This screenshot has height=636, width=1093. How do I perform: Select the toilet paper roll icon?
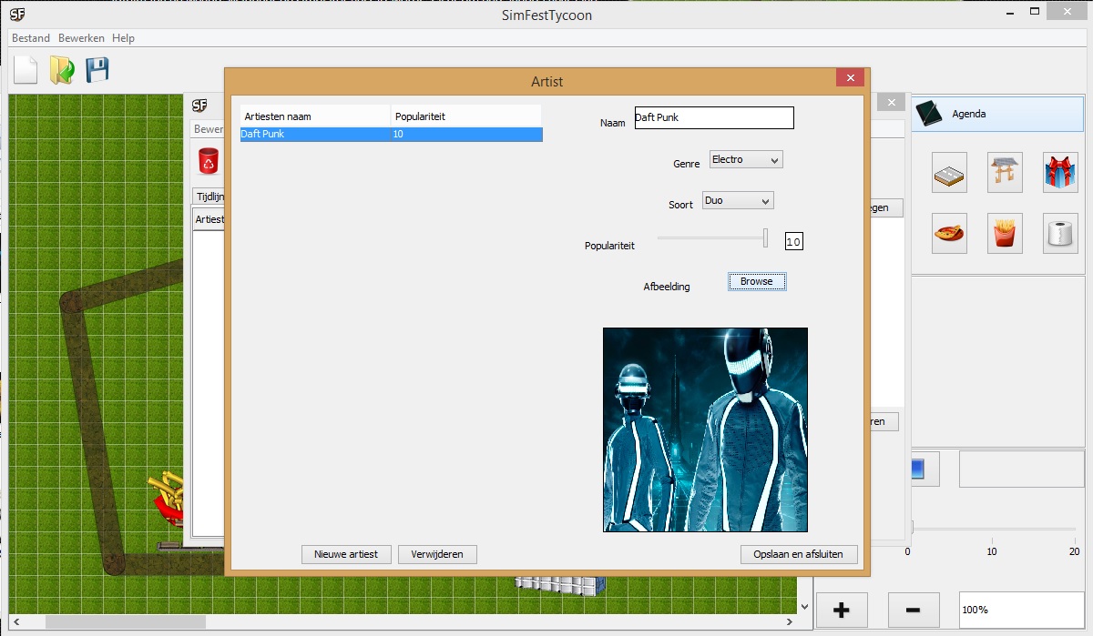tap(1060, 234)
